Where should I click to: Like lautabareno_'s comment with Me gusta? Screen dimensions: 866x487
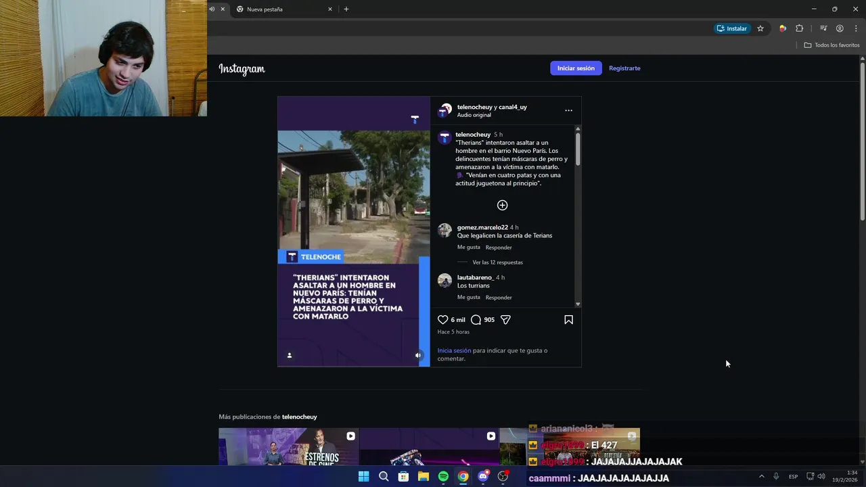469,298
